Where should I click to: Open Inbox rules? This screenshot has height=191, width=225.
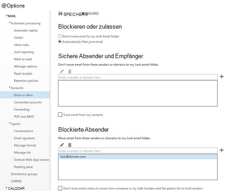point(21,45)
